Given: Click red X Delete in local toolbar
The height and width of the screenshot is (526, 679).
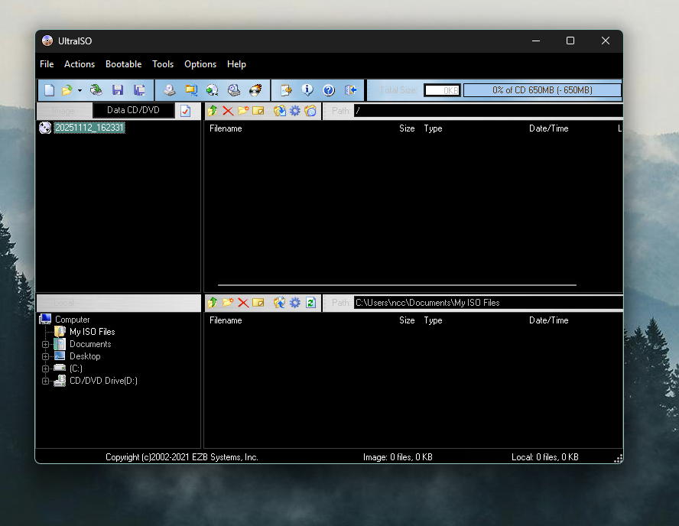Looking at the screenshot, I should tap(243, 303).
